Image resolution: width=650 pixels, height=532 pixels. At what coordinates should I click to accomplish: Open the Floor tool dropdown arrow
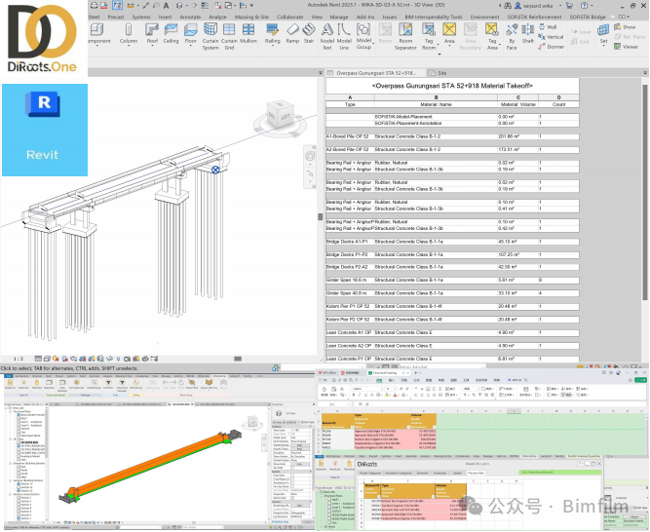pyautogui.click(x=190, y=46)
